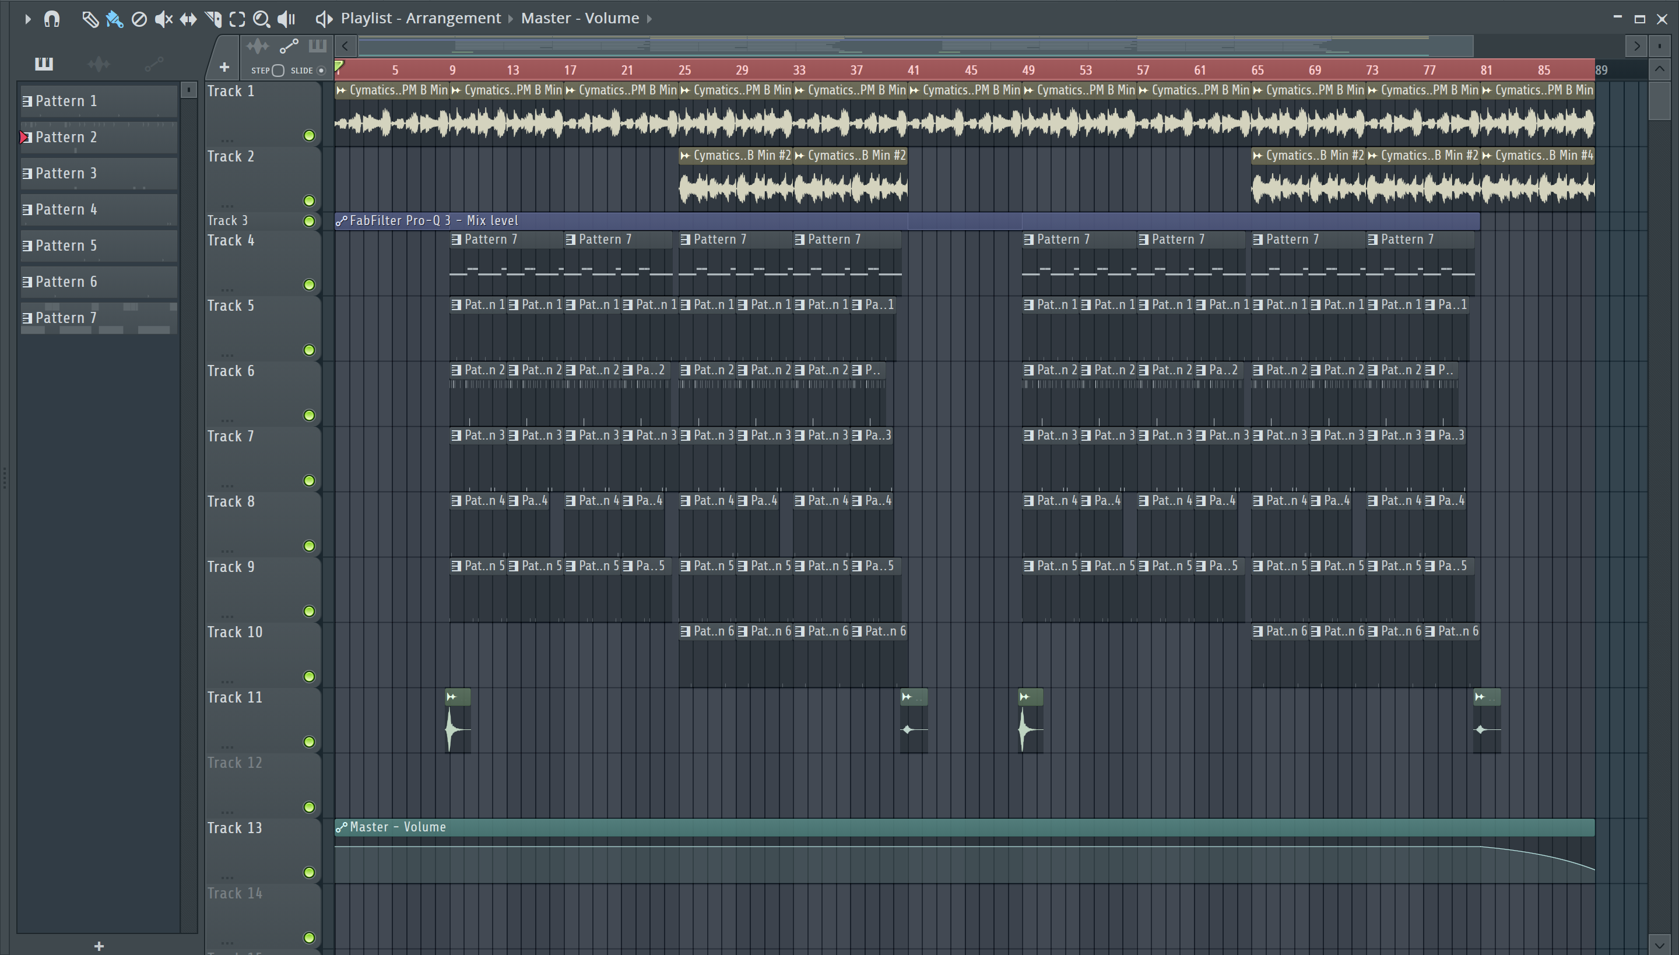Show patterns in the picker panel
The width and height of the screenshot is (1679, 955).
(x=44, y=64)
